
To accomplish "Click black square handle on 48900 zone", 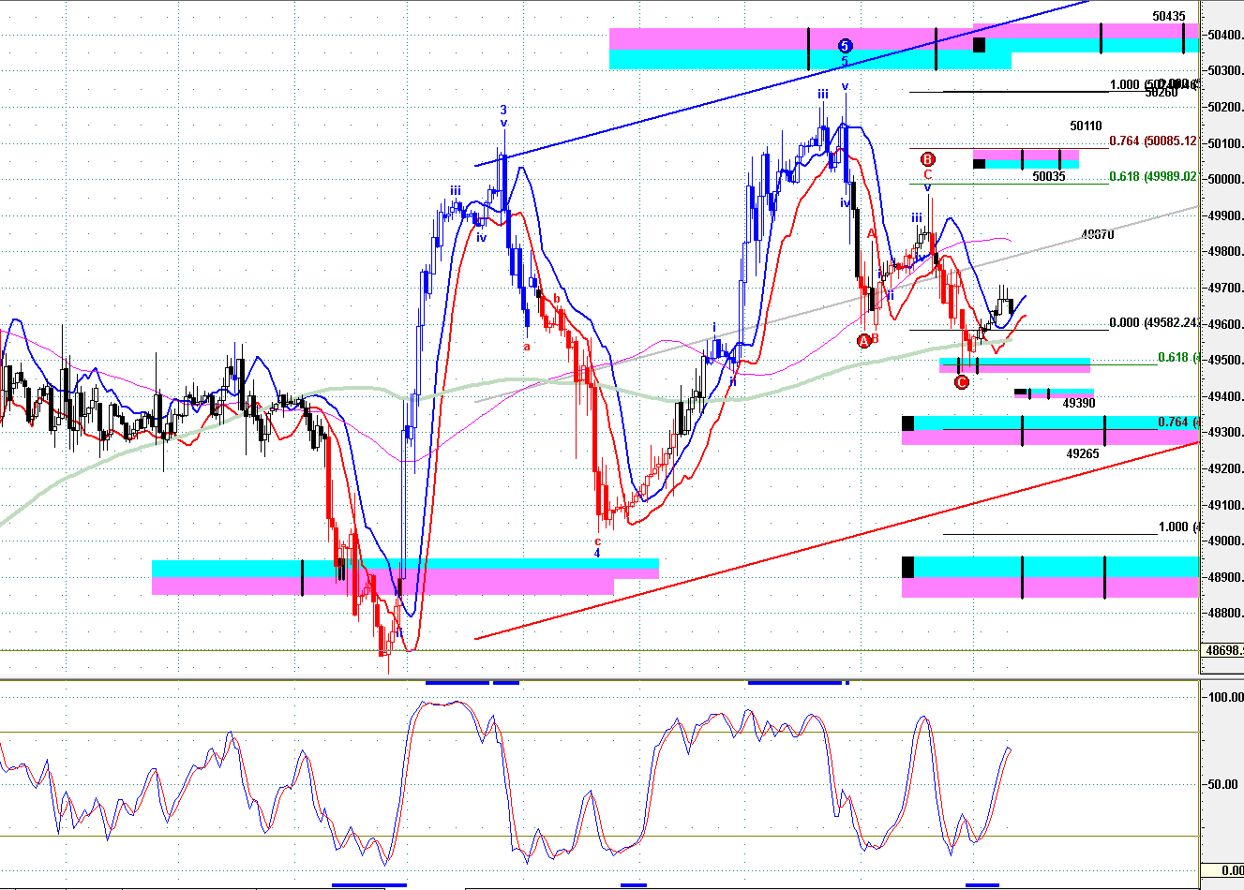I will pyautogui.click(x=907, y=567).
